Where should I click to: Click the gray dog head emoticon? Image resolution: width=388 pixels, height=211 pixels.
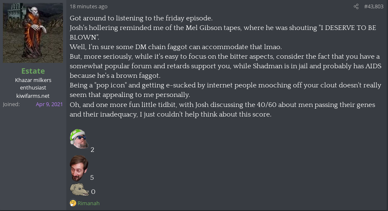point(79,189)
